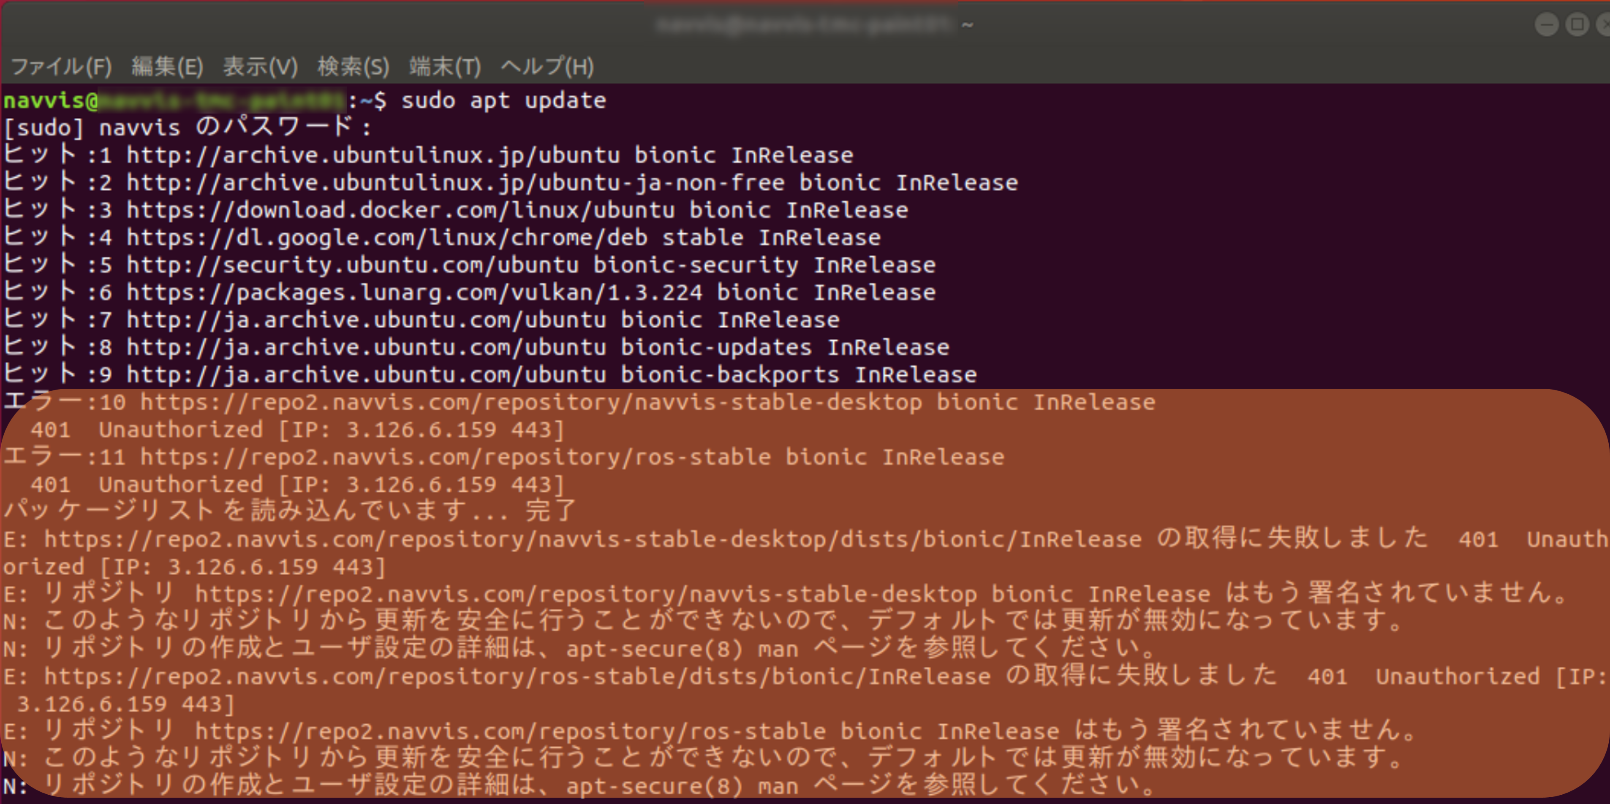The width and height of the screenshot is (1610, 804).
Task: Open the ヘルプ(H) menu
Action: point(547,66)
